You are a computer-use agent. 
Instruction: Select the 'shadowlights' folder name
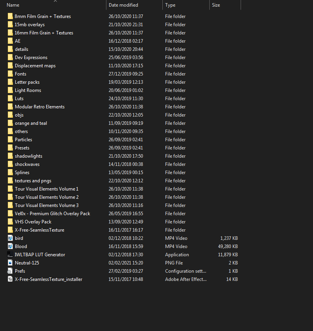click(29, 156)
